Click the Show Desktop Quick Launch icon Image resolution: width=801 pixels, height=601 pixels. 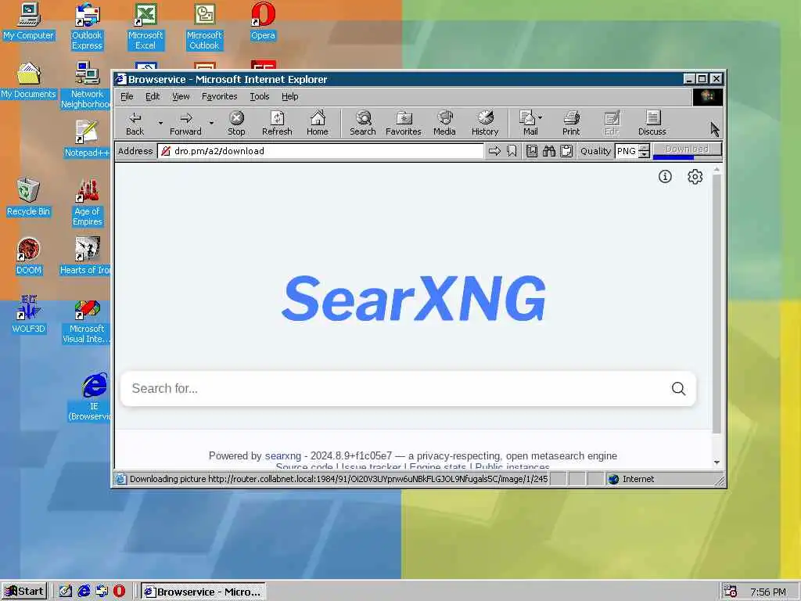click(66, 591)
